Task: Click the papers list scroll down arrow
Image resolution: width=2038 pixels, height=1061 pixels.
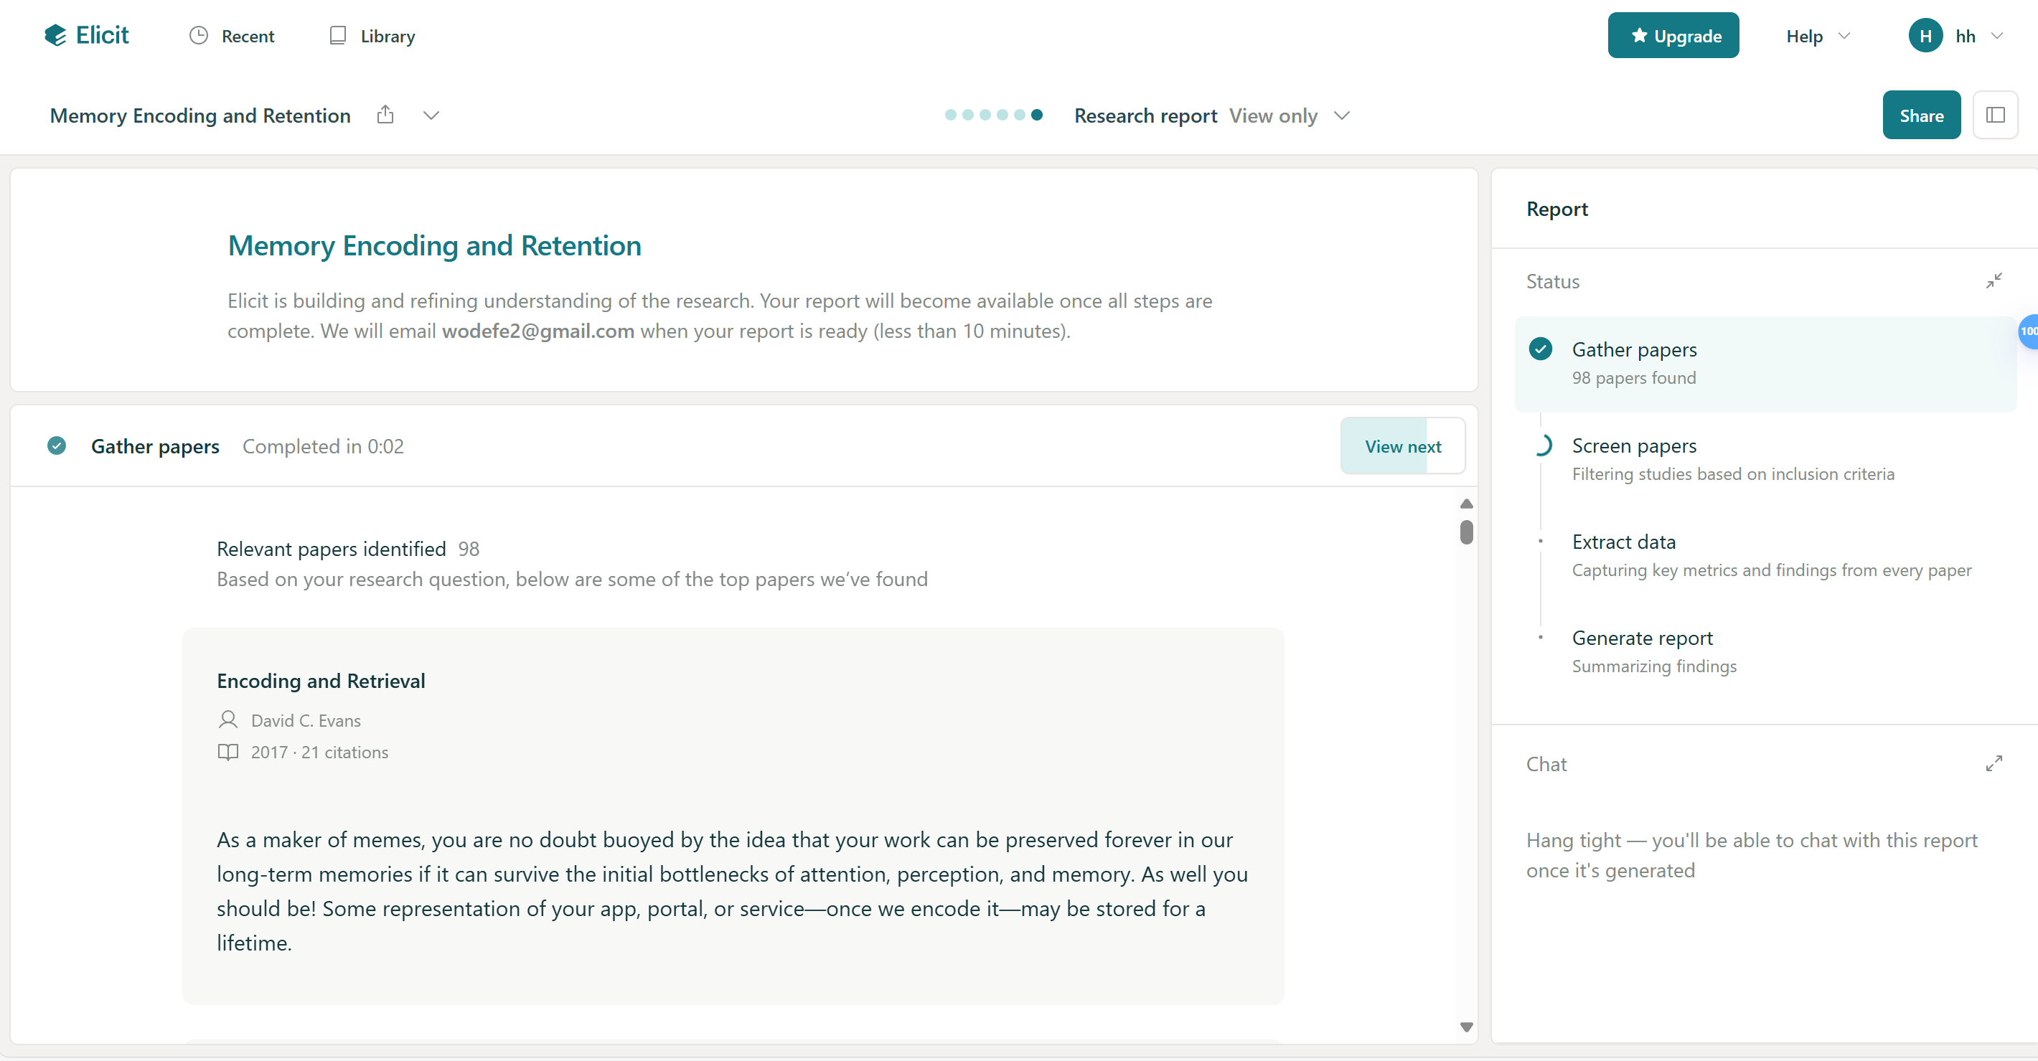Action: 1466,1027
